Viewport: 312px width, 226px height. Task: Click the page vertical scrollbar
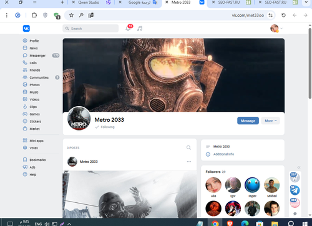pyautogui.click(x=310, y=64)
